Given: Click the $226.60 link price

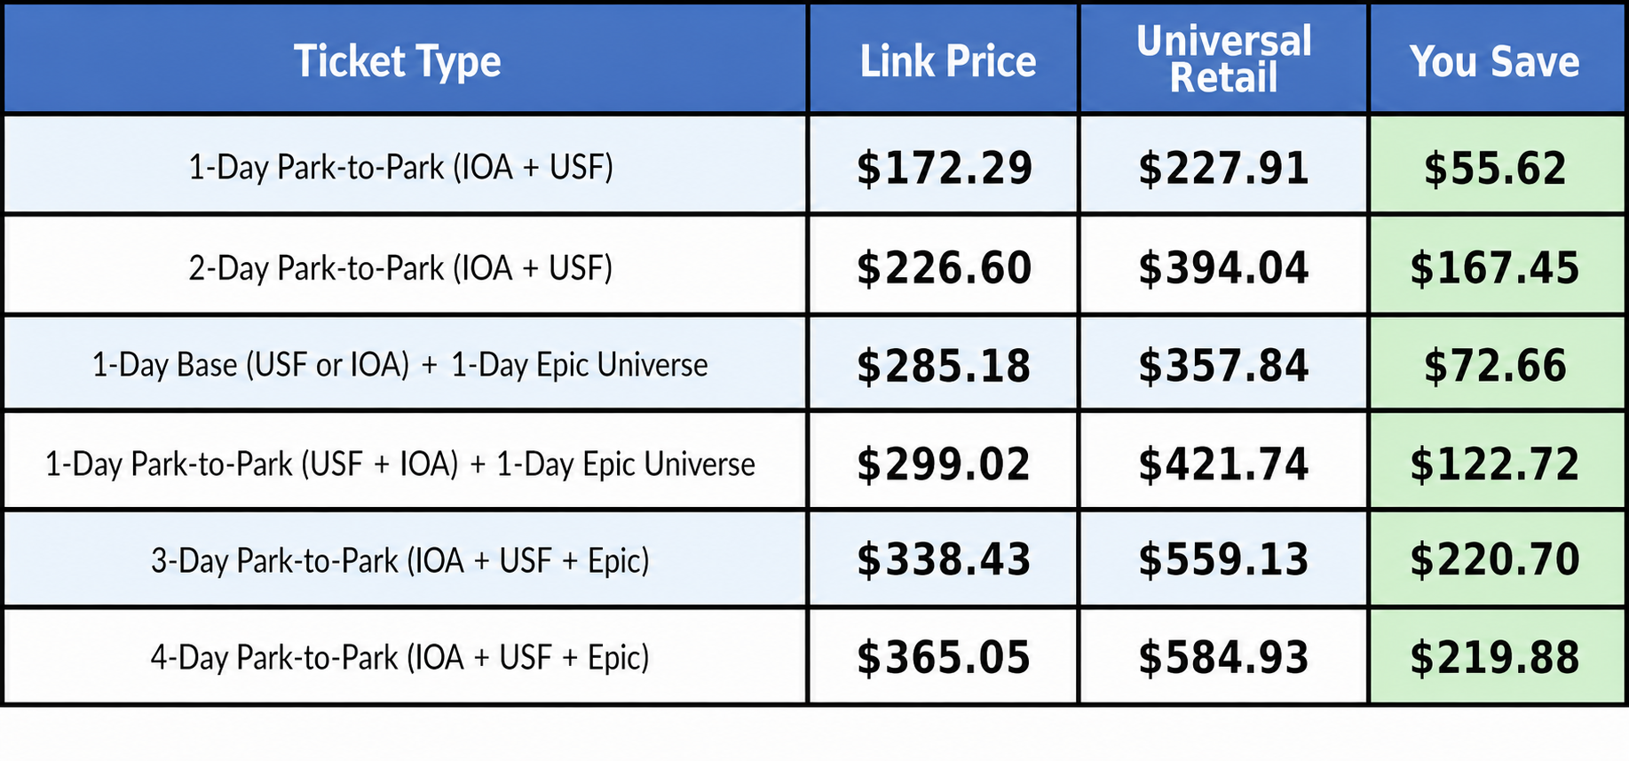Looking at the screenshot, I should 945,266.
